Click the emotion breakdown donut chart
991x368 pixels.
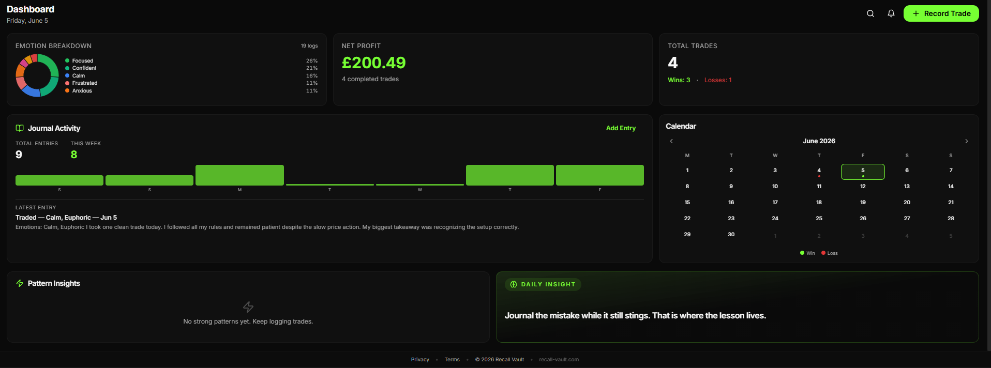(37, 75)
